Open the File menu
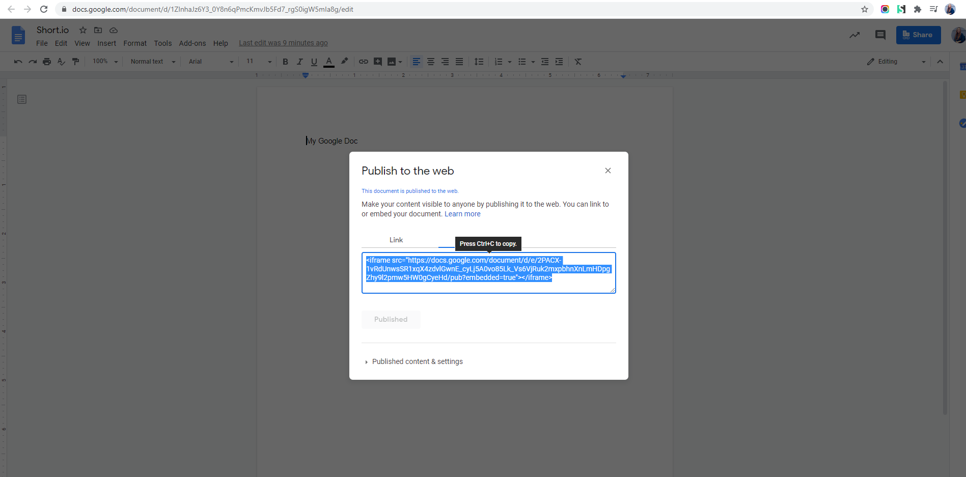 42,43
